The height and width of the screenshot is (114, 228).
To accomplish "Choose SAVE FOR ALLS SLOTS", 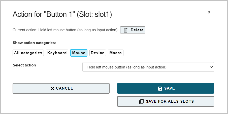I will click(x=166, y=101).
